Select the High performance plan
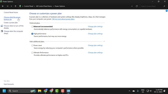Viewport: 168px width, 94px height. [x=32, y=34]
